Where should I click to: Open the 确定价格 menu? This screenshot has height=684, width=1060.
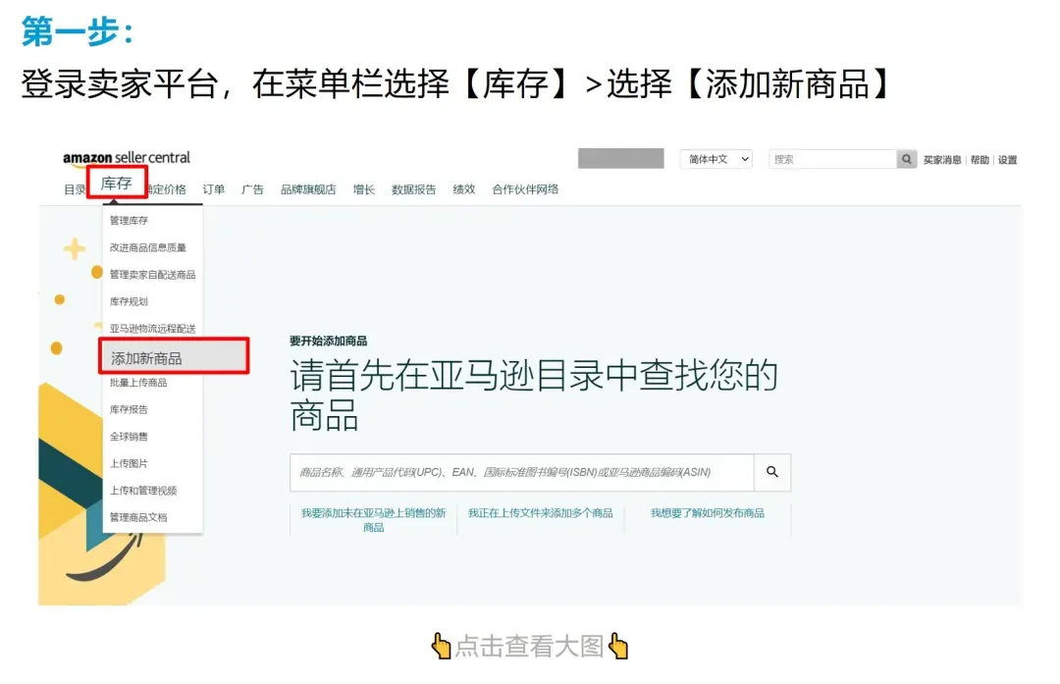(167, 190)
